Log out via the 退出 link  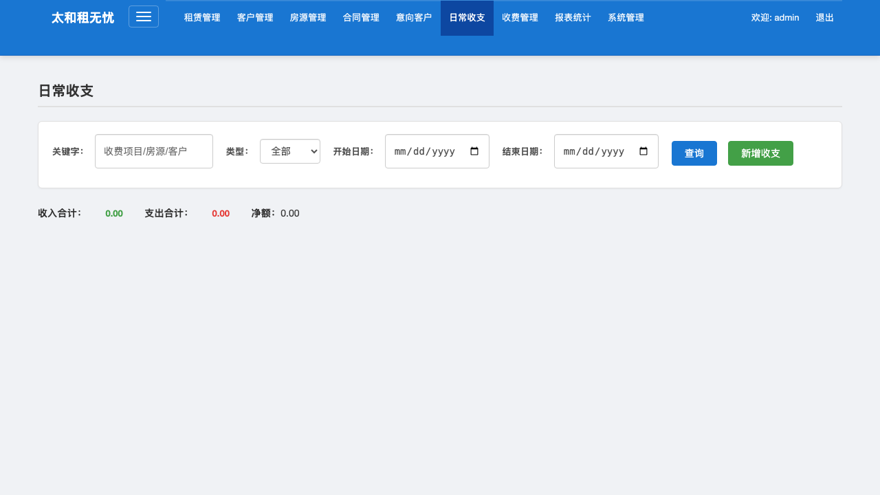click(825, 18)
